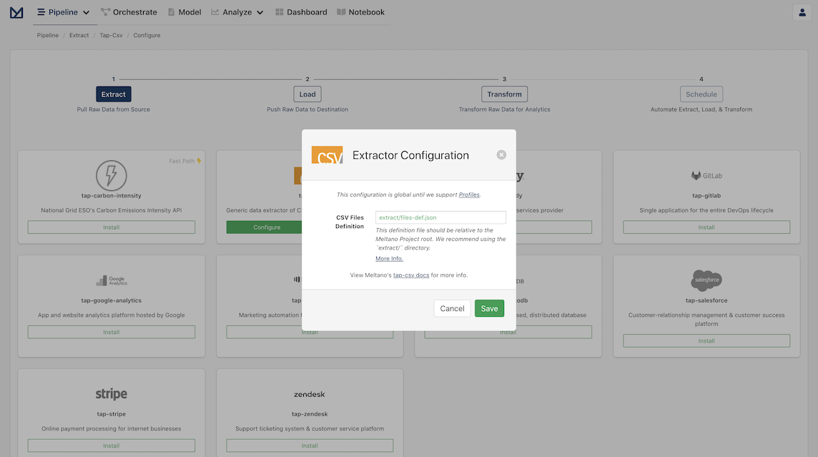The width and height of the screenshot is (818, 457).
Task: Select the Transform pipeline step
Action: point(505,94)
